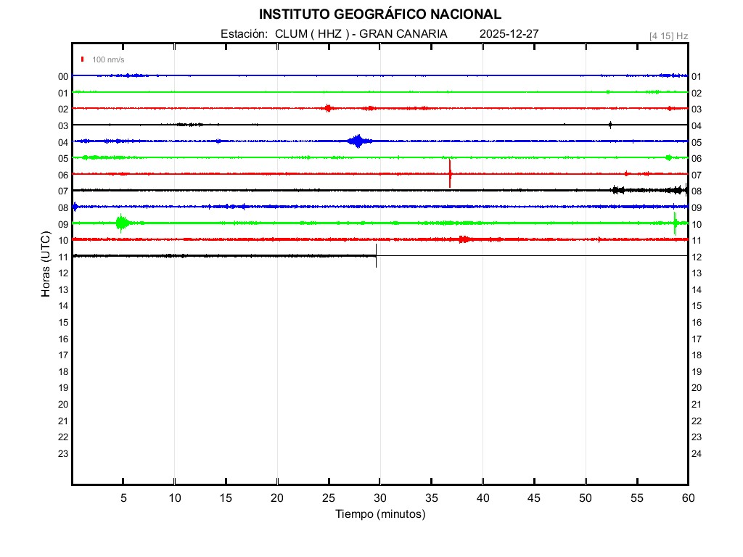The image size is (743, 557).
Task: Click the red burst near minute 38 in the 10 trace
Action: point(464,239)
